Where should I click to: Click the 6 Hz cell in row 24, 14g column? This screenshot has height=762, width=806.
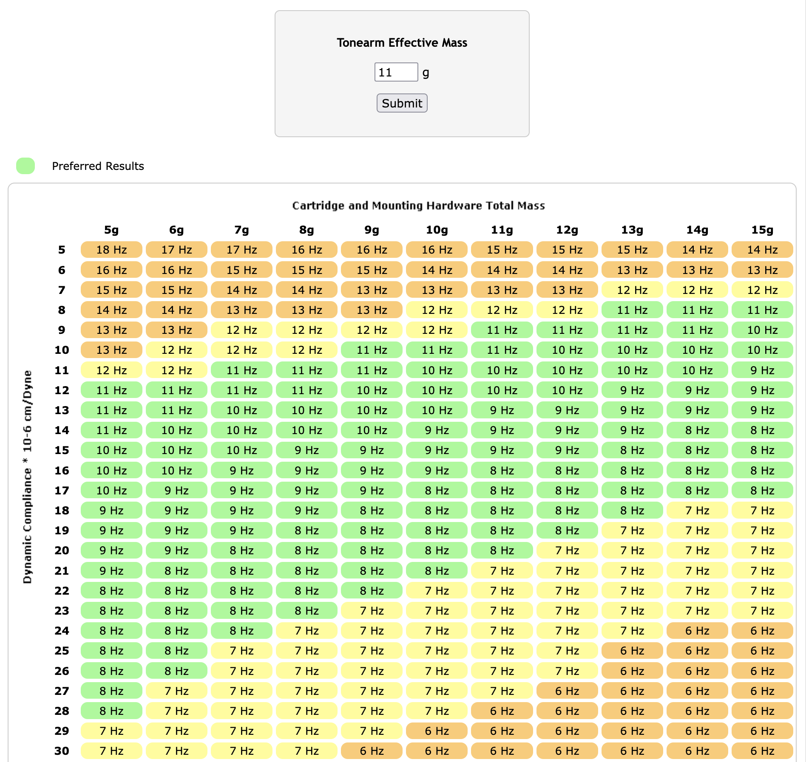coord(697,631)
